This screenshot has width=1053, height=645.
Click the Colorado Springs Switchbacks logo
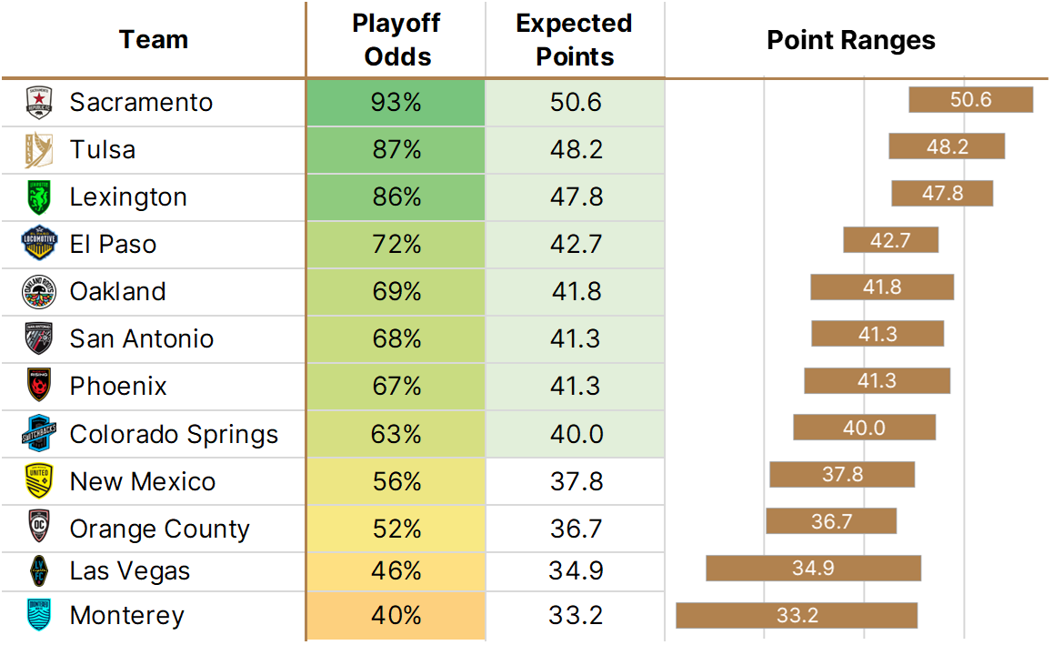(39, 434)
